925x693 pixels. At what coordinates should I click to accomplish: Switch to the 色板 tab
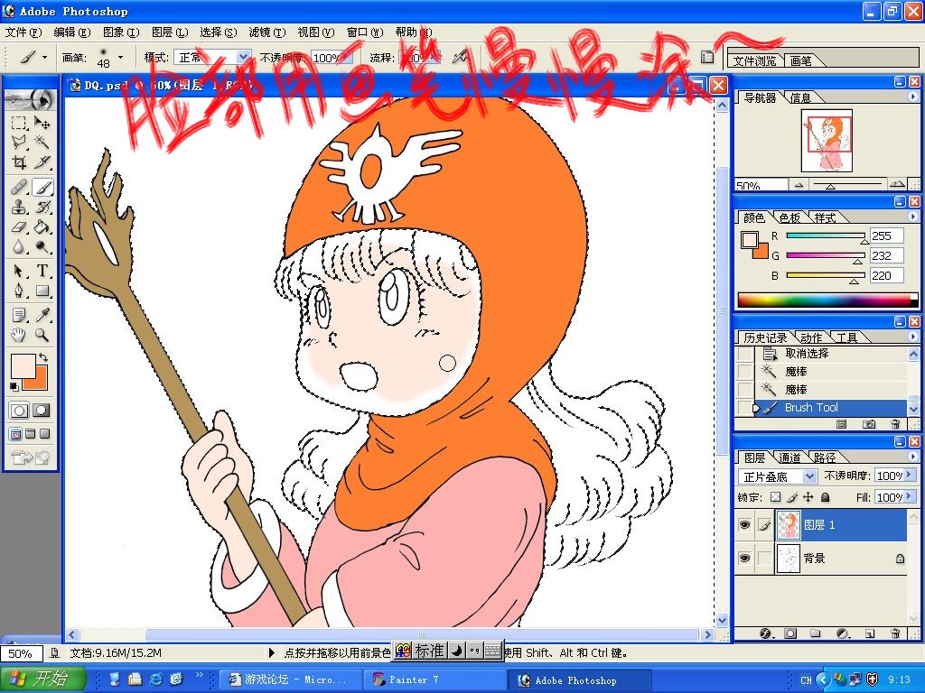click(x=790, y=218)
